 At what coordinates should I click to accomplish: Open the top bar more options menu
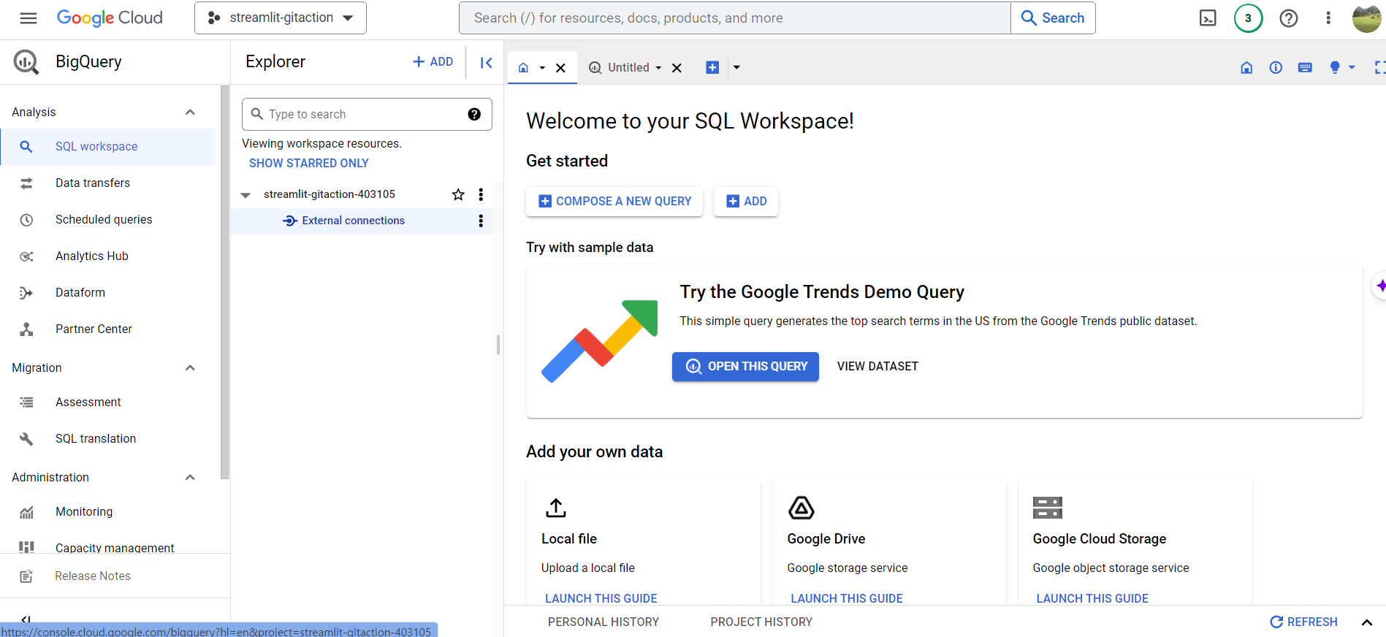[1328, 18]
